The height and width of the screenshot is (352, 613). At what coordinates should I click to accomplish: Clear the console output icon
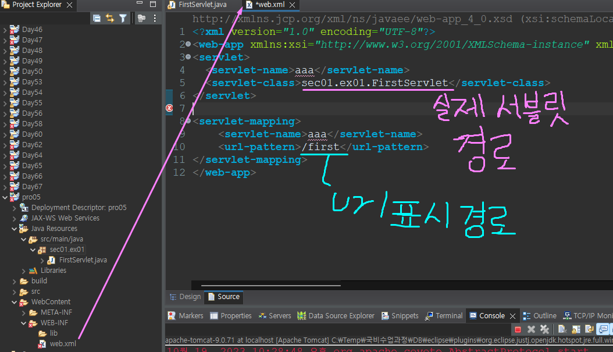click(562, 329)
